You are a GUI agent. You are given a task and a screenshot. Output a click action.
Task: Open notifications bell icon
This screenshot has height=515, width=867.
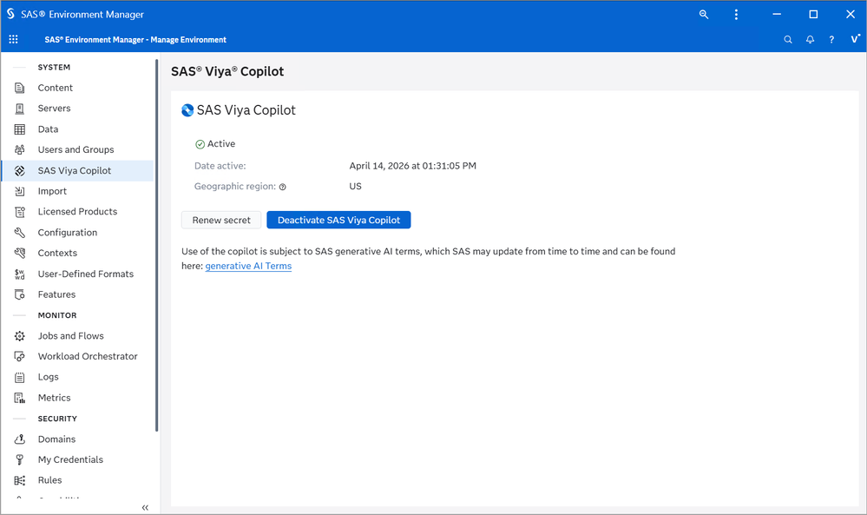(810, 39)
